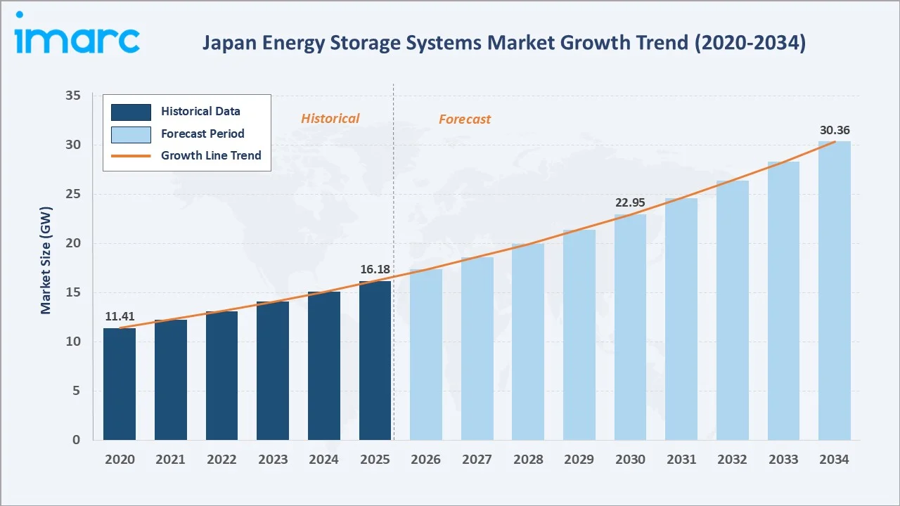Click the 2028 x-axis label
Image resolution: width=900 pixels, height=506 pixels.
(x=528, y=460)
